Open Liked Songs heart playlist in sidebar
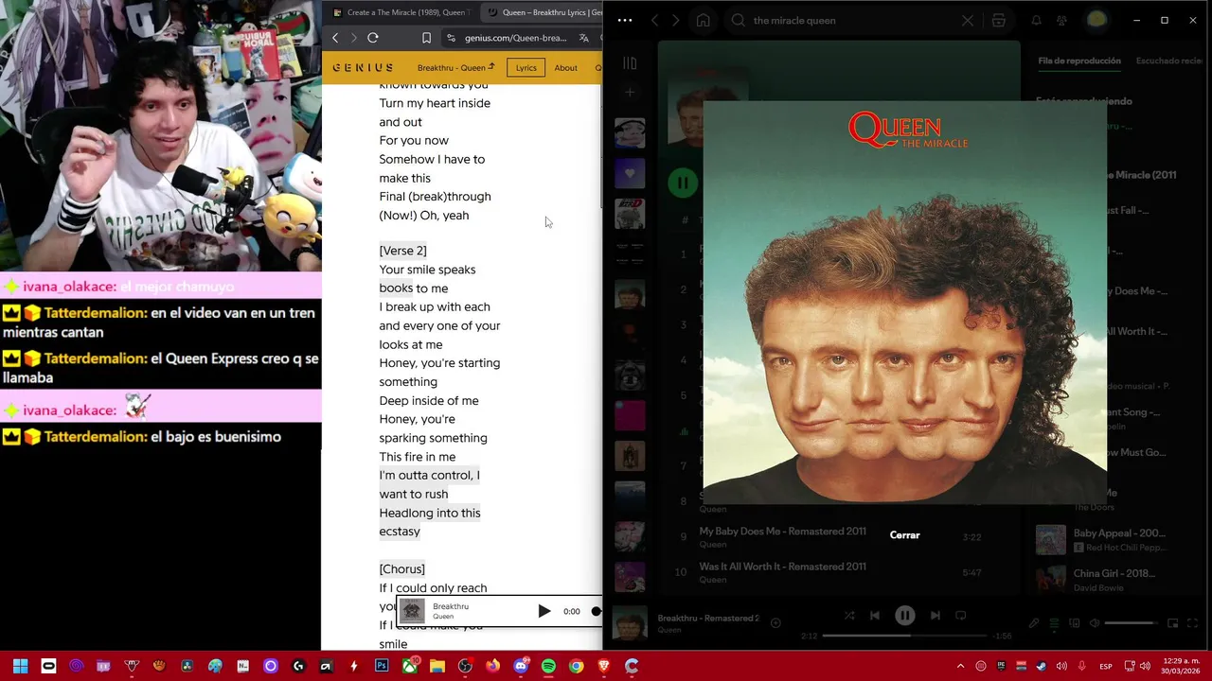The image size is (1212, 681). [x=630, y=173]
